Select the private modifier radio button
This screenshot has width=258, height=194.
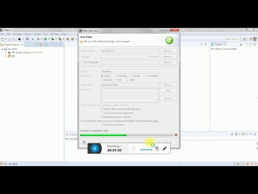coord(131,76)
